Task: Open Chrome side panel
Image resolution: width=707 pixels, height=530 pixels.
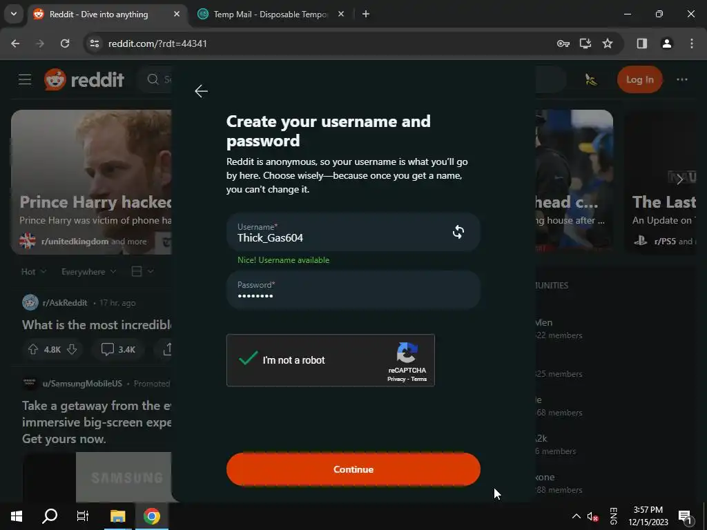Action: 641,43
